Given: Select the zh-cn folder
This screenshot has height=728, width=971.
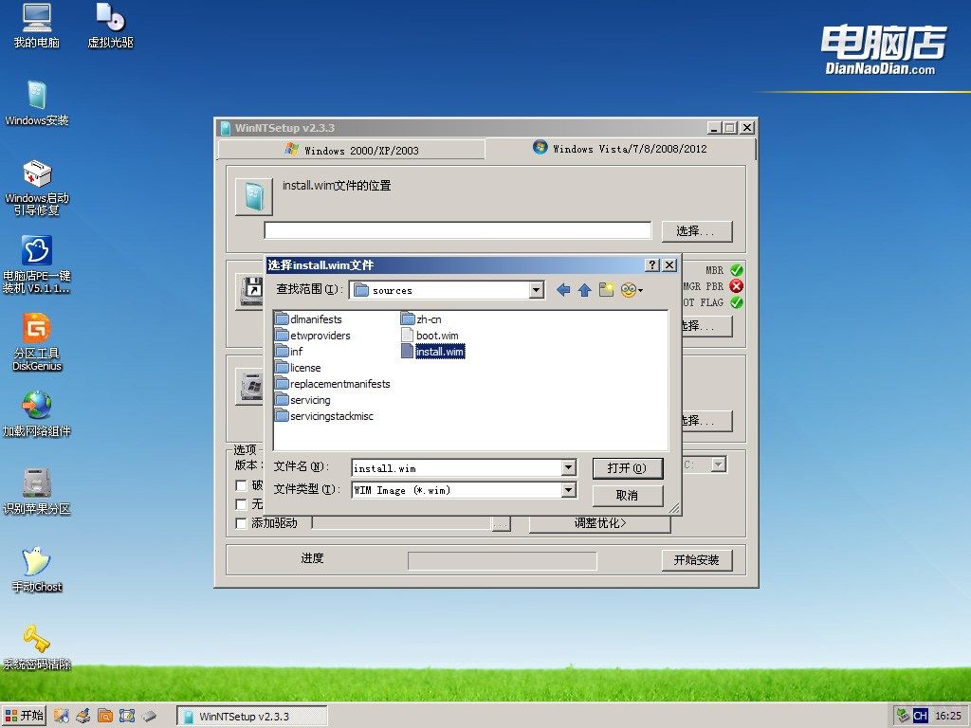Looking at the screenshot, I should tap(421, 319).
